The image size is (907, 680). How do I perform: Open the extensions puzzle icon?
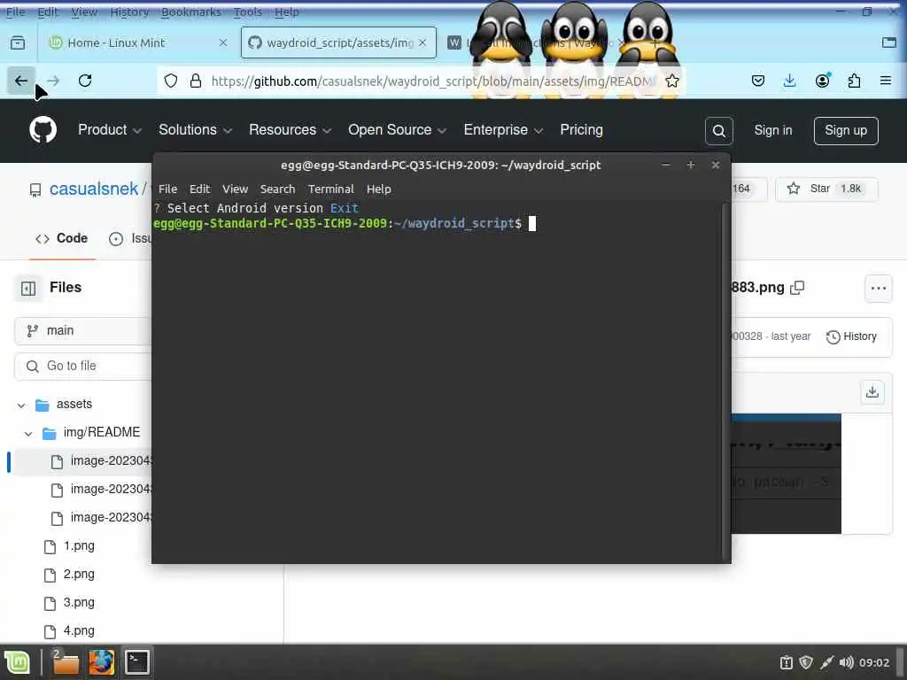854,81
